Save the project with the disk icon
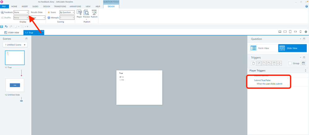Screen dimensions: 309x135 (x=2, y=26)
